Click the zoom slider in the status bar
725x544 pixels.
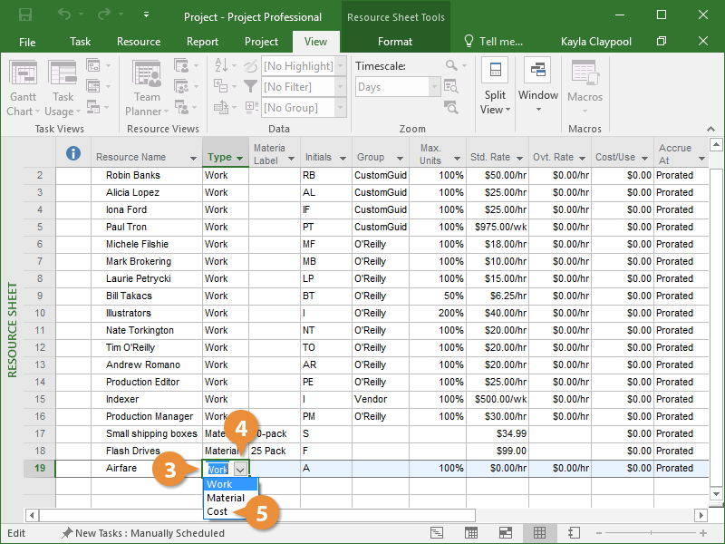tap(652, 533)
